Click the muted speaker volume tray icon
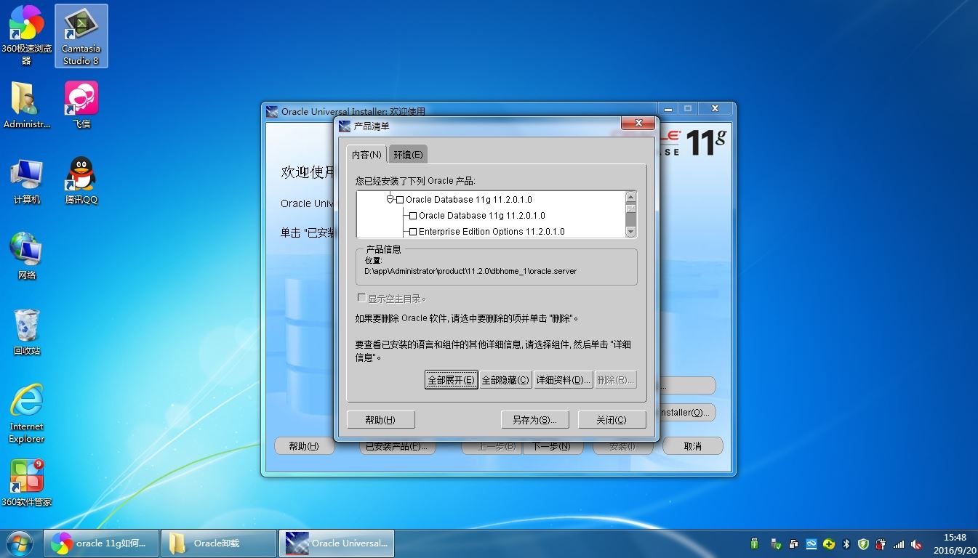978x558 pixels. tap(916, 543)
